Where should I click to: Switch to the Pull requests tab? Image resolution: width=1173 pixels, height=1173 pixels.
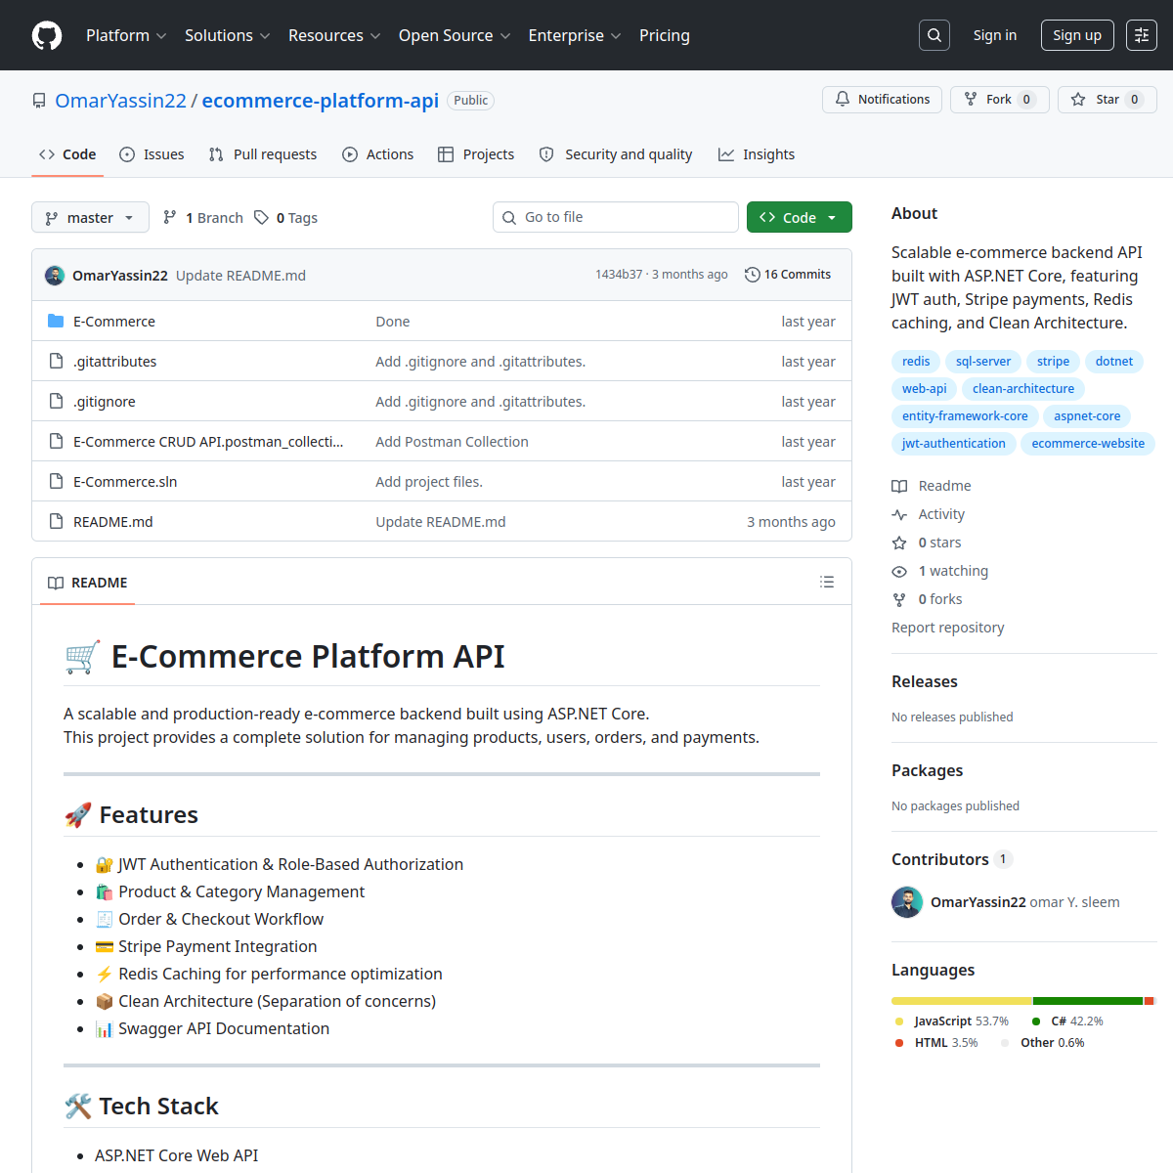point(263,154)
